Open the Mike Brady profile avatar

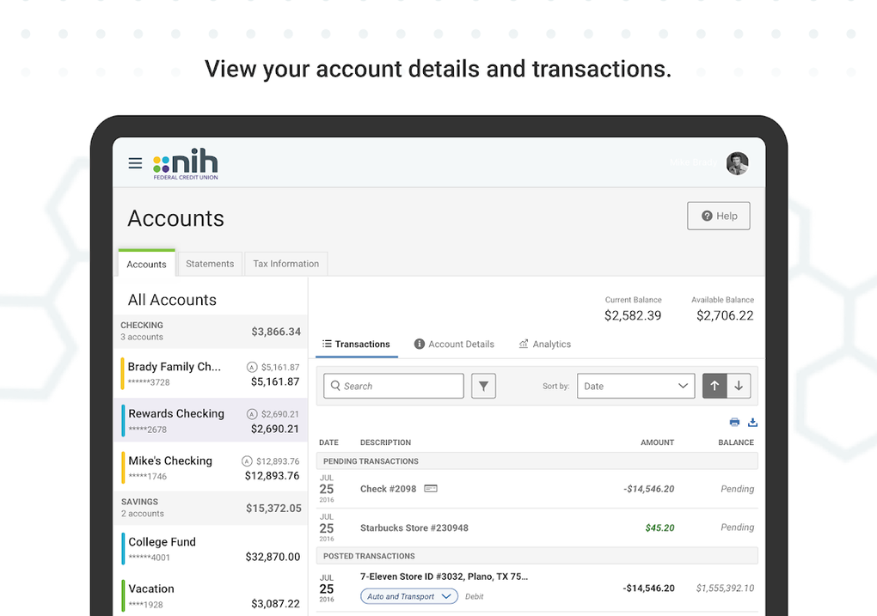(737, 163)
